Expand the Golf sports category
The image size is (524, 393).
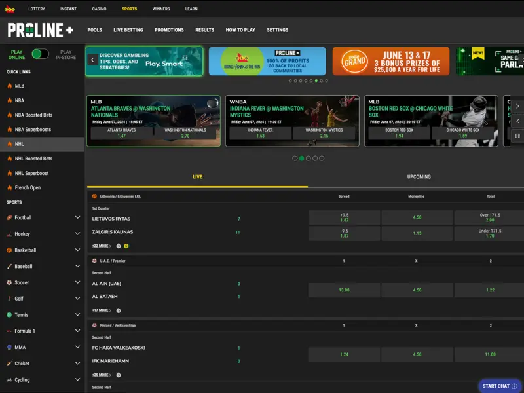(77, 299)
